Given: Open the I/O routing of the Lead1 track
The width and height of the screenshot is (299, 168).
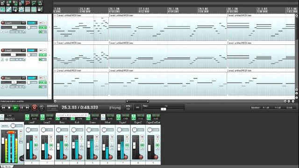Looking at the screenshot, I should pos(23,23).
